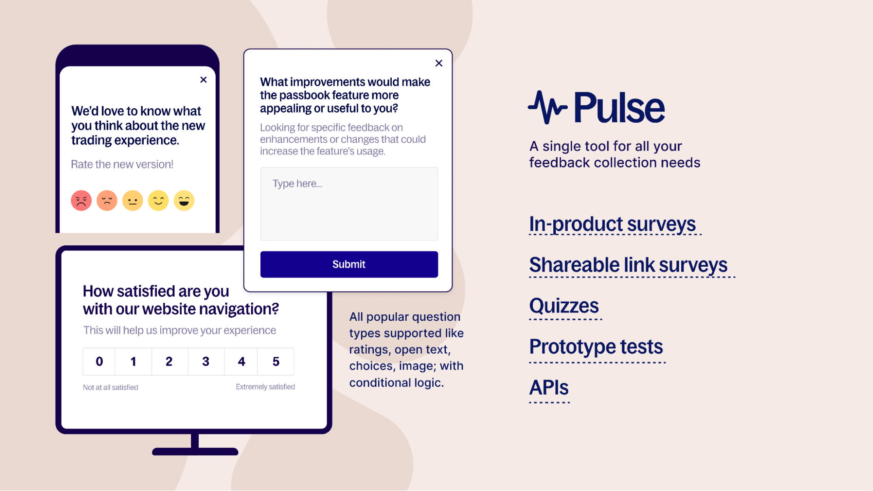Select satisfaction rating score 3
The width and height of the screenshot is (873, 491).
(205, 361)
